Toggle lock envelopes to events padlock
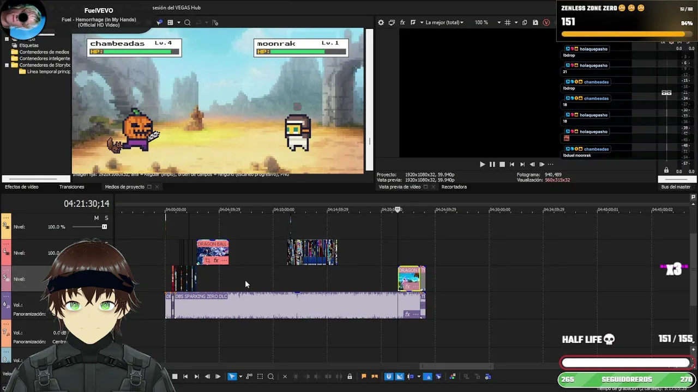The height and width of the screenshot is (392, 698). click(350, 376)
